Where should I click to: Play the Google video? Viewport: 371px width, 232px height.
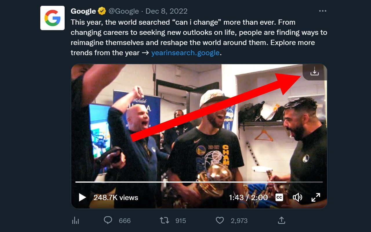(82, 197)
